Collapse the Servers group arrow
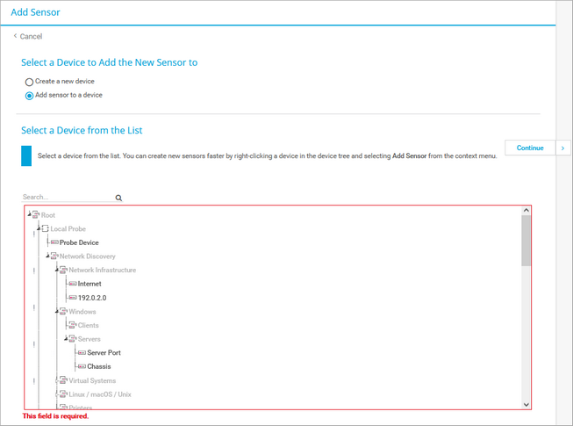Image resolution: width=573 pixels, height=426 pixels. point(66,338)
